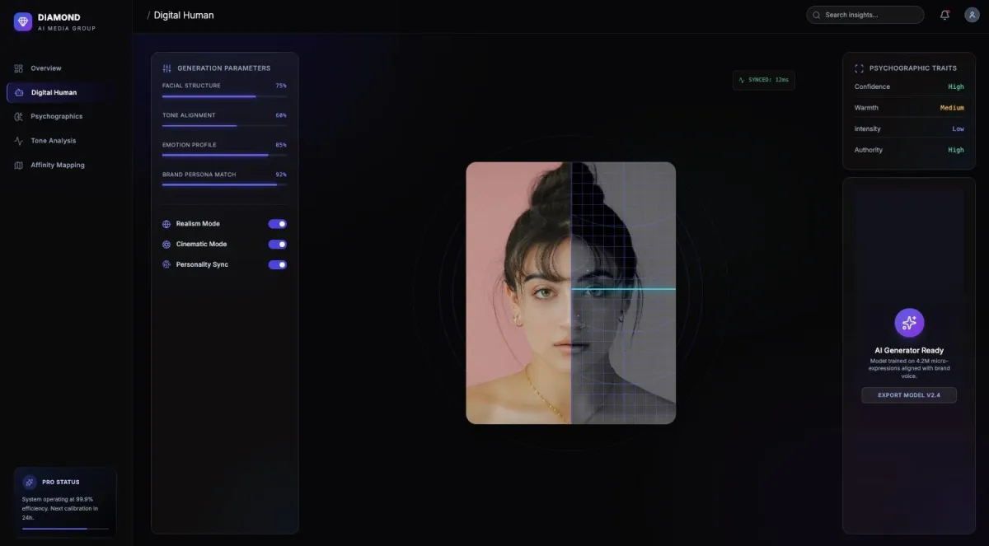Click the AI Generator sparkle icon
The width and height of the screenshot is (989, 546).
click(x=909, y=323)
